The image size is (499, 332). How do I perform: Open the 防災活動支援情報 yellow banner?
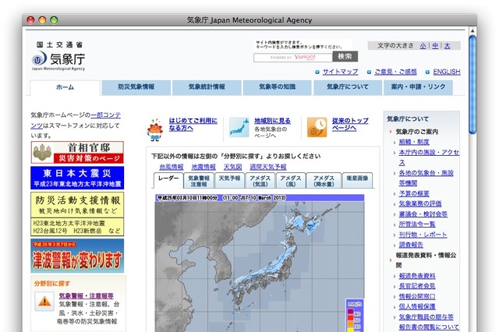click(77, 214)
